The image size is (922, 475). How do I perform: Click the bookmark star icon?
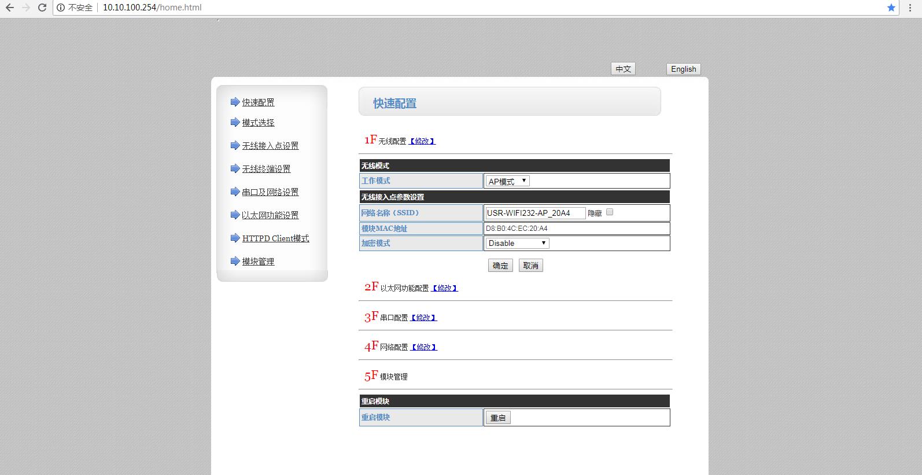pos(891,8)
